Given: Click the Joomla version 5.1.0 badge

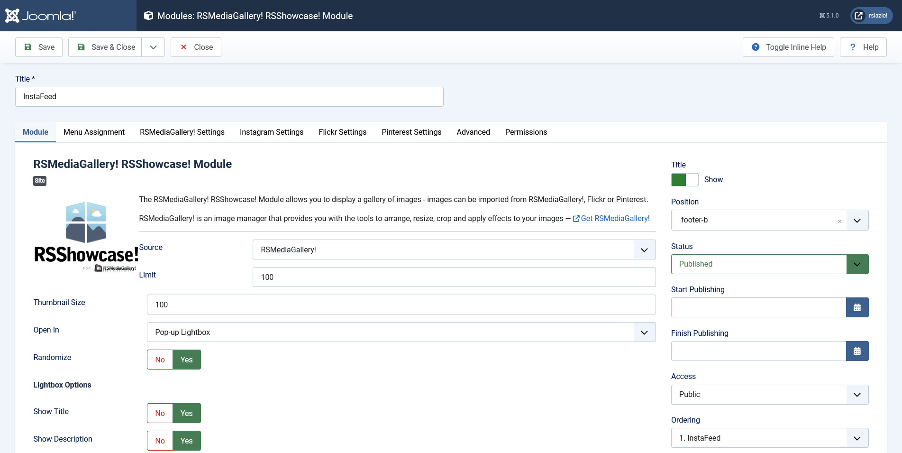Looking at the screenshot, I should (829, 16).
